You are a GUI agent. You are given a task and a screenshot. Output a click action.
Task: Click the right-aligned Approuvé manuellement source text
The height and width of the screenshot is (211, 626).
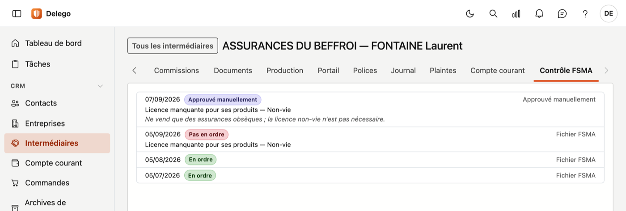pos(559,99)
